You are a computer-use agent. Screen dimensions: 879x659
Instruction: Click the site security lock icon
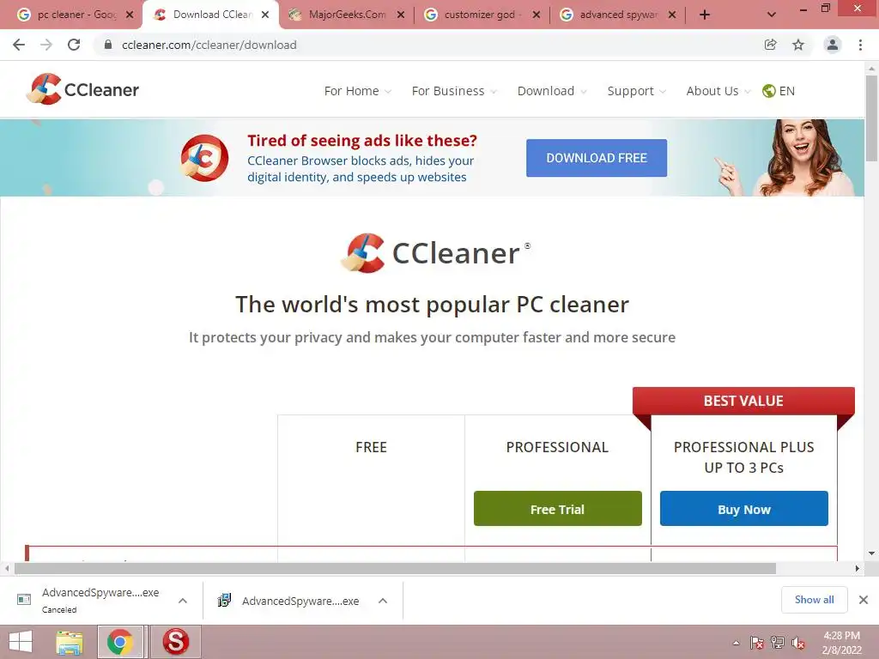tap(108, 45)
